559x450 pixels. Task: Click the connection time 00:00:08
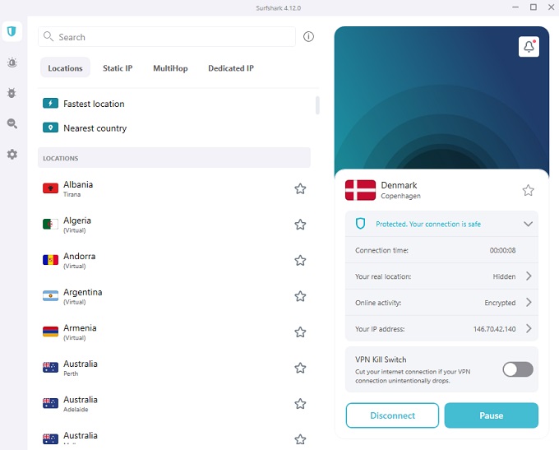pyautogui.click(x=502, y=250)
